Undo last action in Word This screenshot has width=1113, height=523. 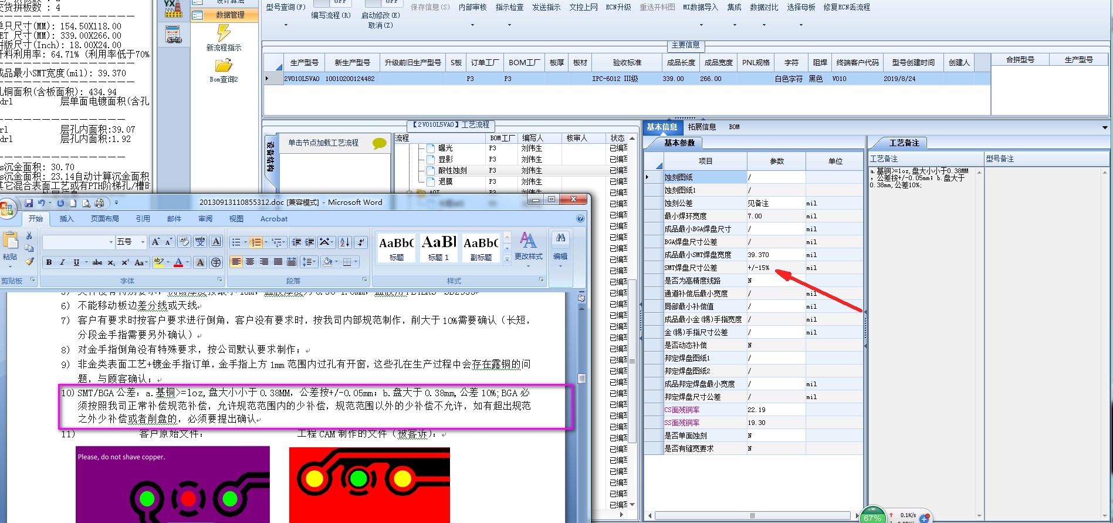point(42,203)
